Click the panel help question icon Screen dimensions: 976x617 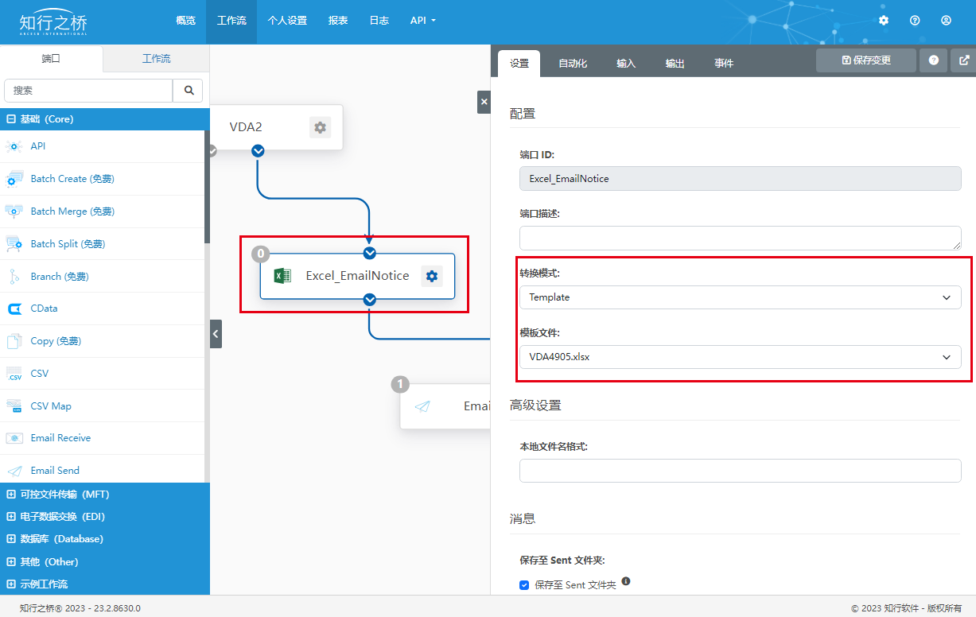point(933,60)
